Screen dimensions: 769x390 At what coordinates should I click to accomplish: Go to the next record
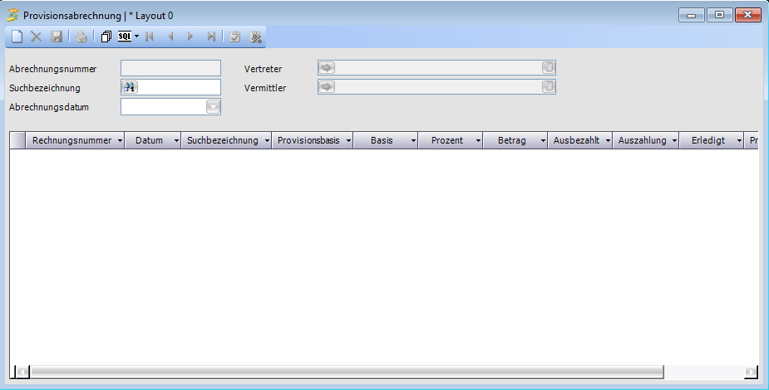click(x=190, y=37)
